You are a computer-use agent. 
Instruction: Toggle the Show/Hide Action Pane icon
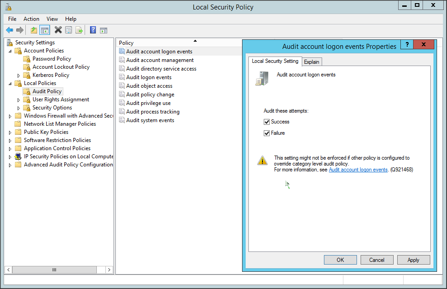point(104,30)
